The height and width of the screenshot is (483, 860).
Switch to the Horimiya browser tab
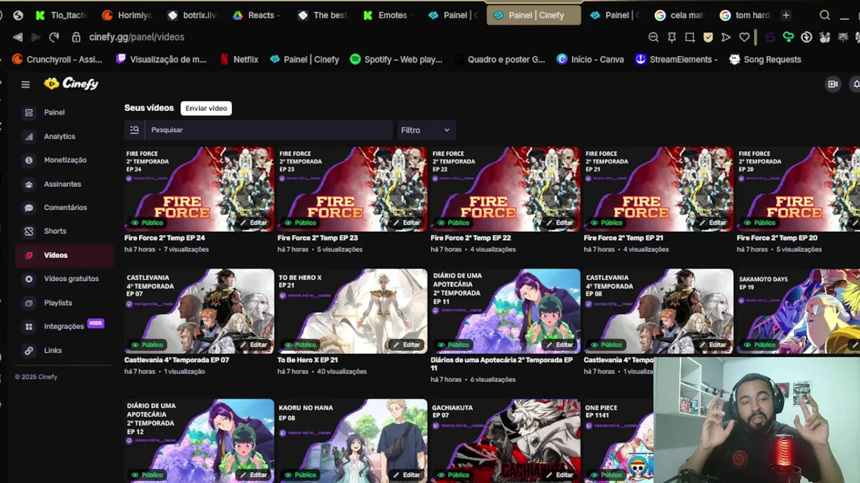click(x=126, y=15)
